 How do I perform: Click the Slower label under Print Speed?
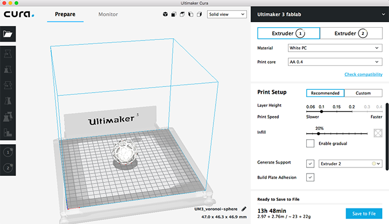pyautogui.click(x=312, y=117)
